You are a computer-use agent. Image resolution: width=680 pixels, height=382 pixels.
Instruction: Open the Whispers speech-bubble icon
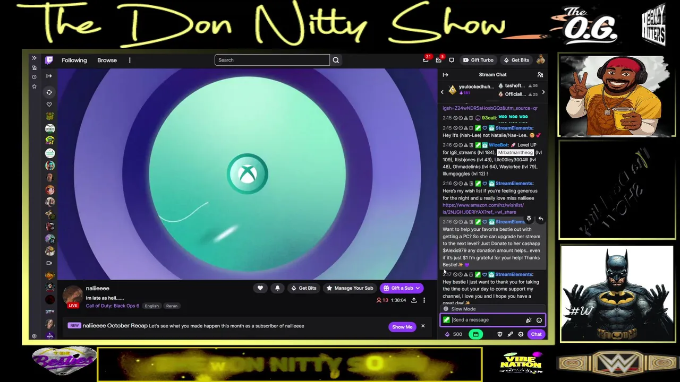(x=452, y=60)
